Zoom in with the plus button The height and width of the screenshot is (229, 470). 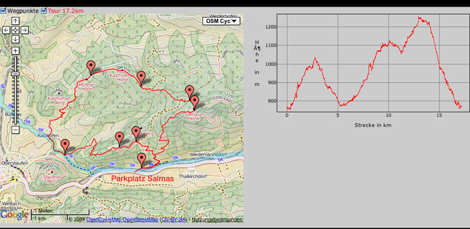[16, 51]
